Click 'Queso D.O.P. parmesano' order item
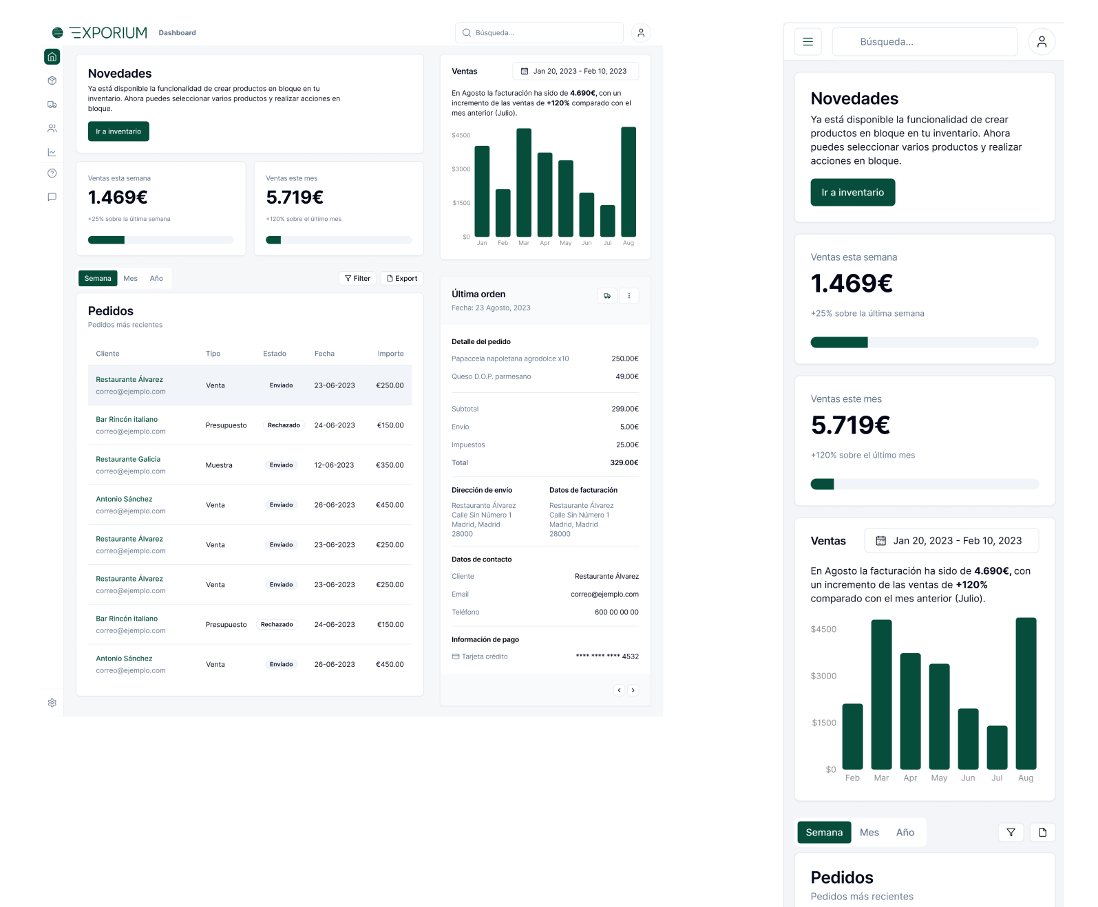The width and height of the screenshot is (1098, 907). pyautogui.click(x=492, y=376)
